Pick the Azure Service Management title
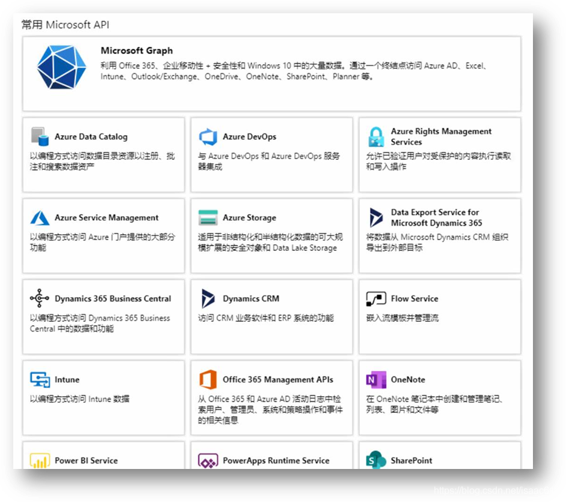The image size is (566, 502). 106,218
